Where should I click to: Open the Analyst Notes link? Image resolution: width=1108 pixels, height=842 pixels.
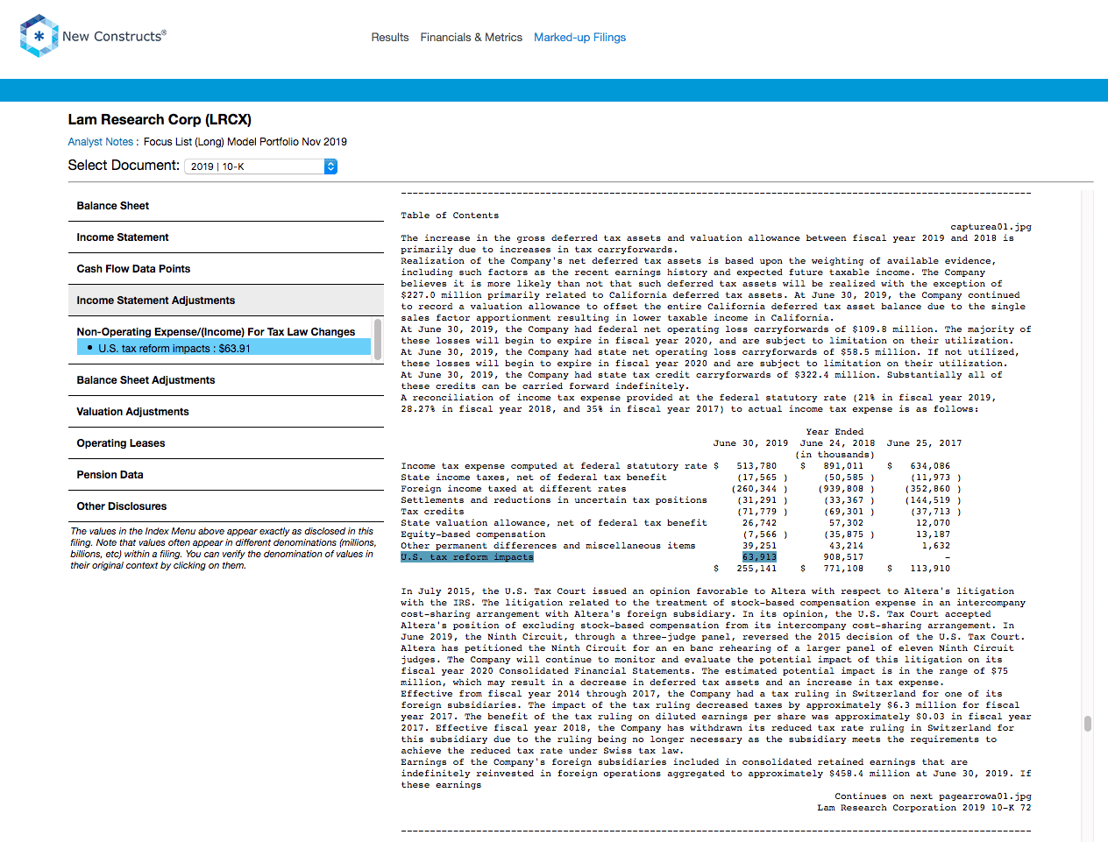(x=101, y=142)
